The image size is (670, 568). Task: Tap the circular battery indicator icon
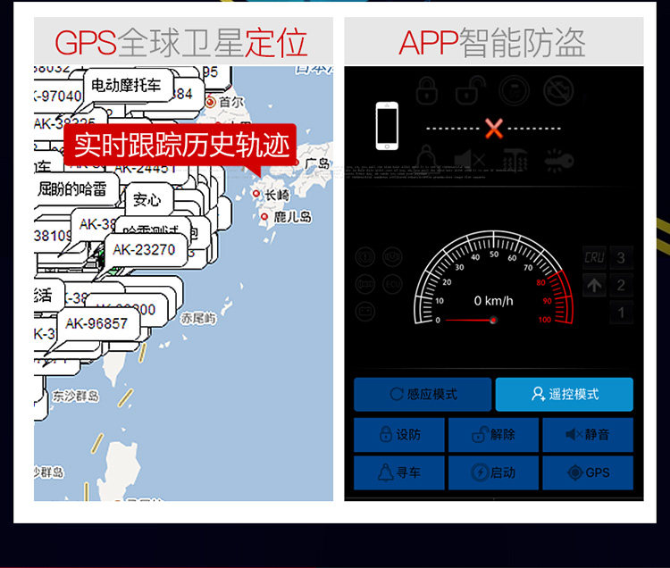[x=364, y=312]
